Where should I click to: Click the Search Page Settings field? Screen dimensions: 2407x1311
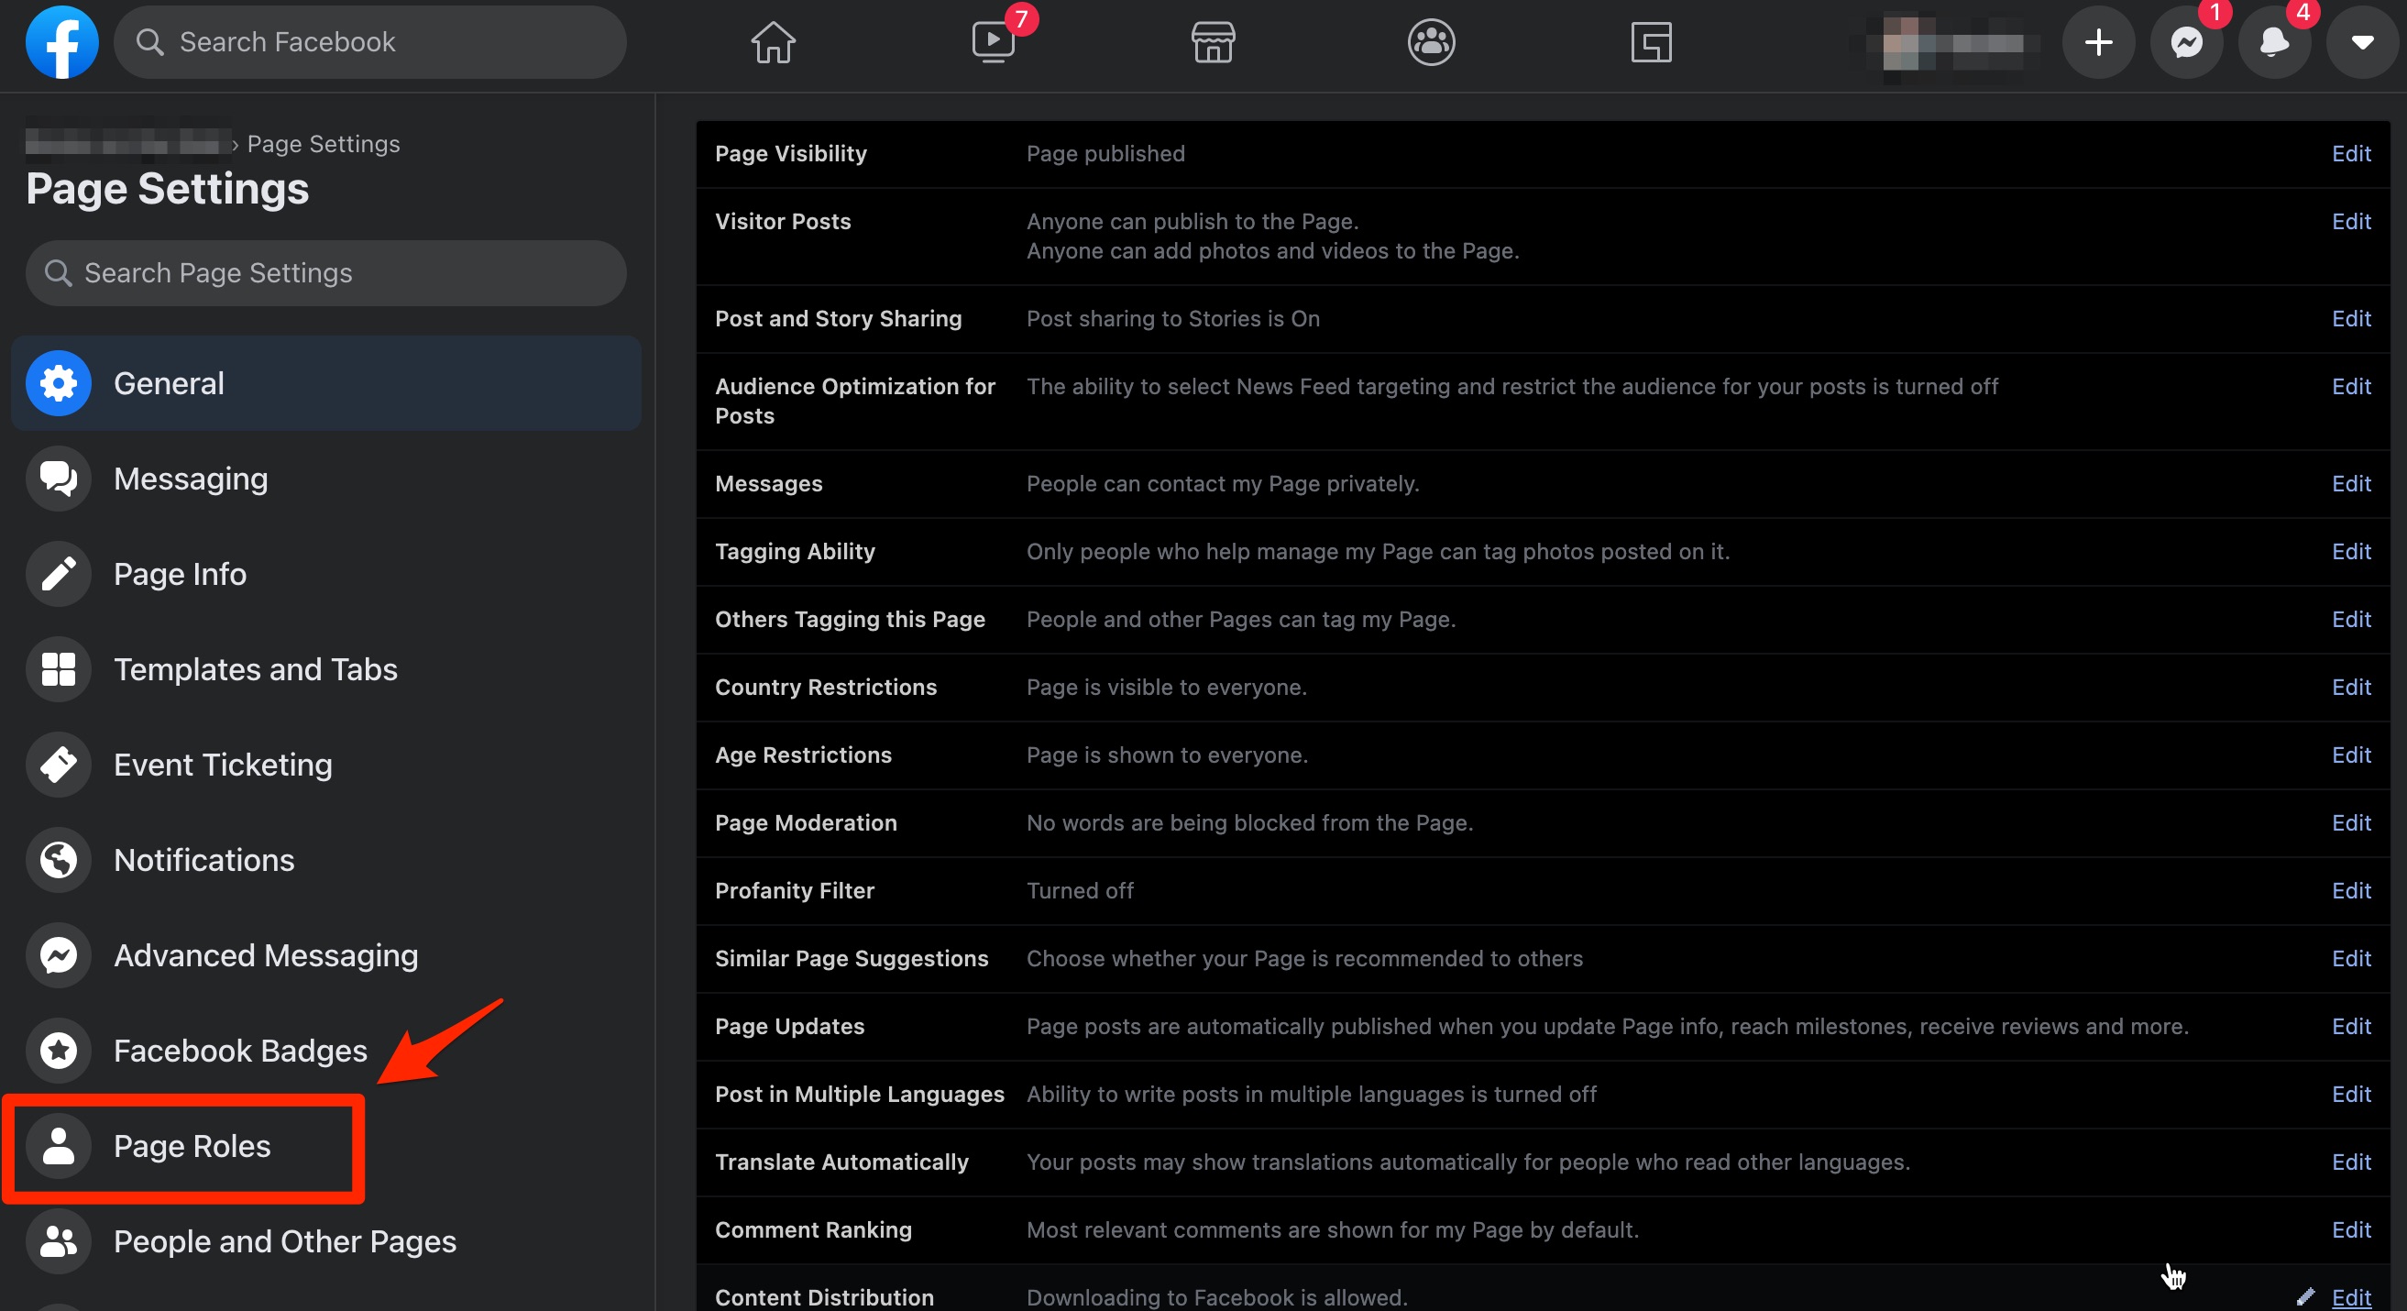coord(327,273)
